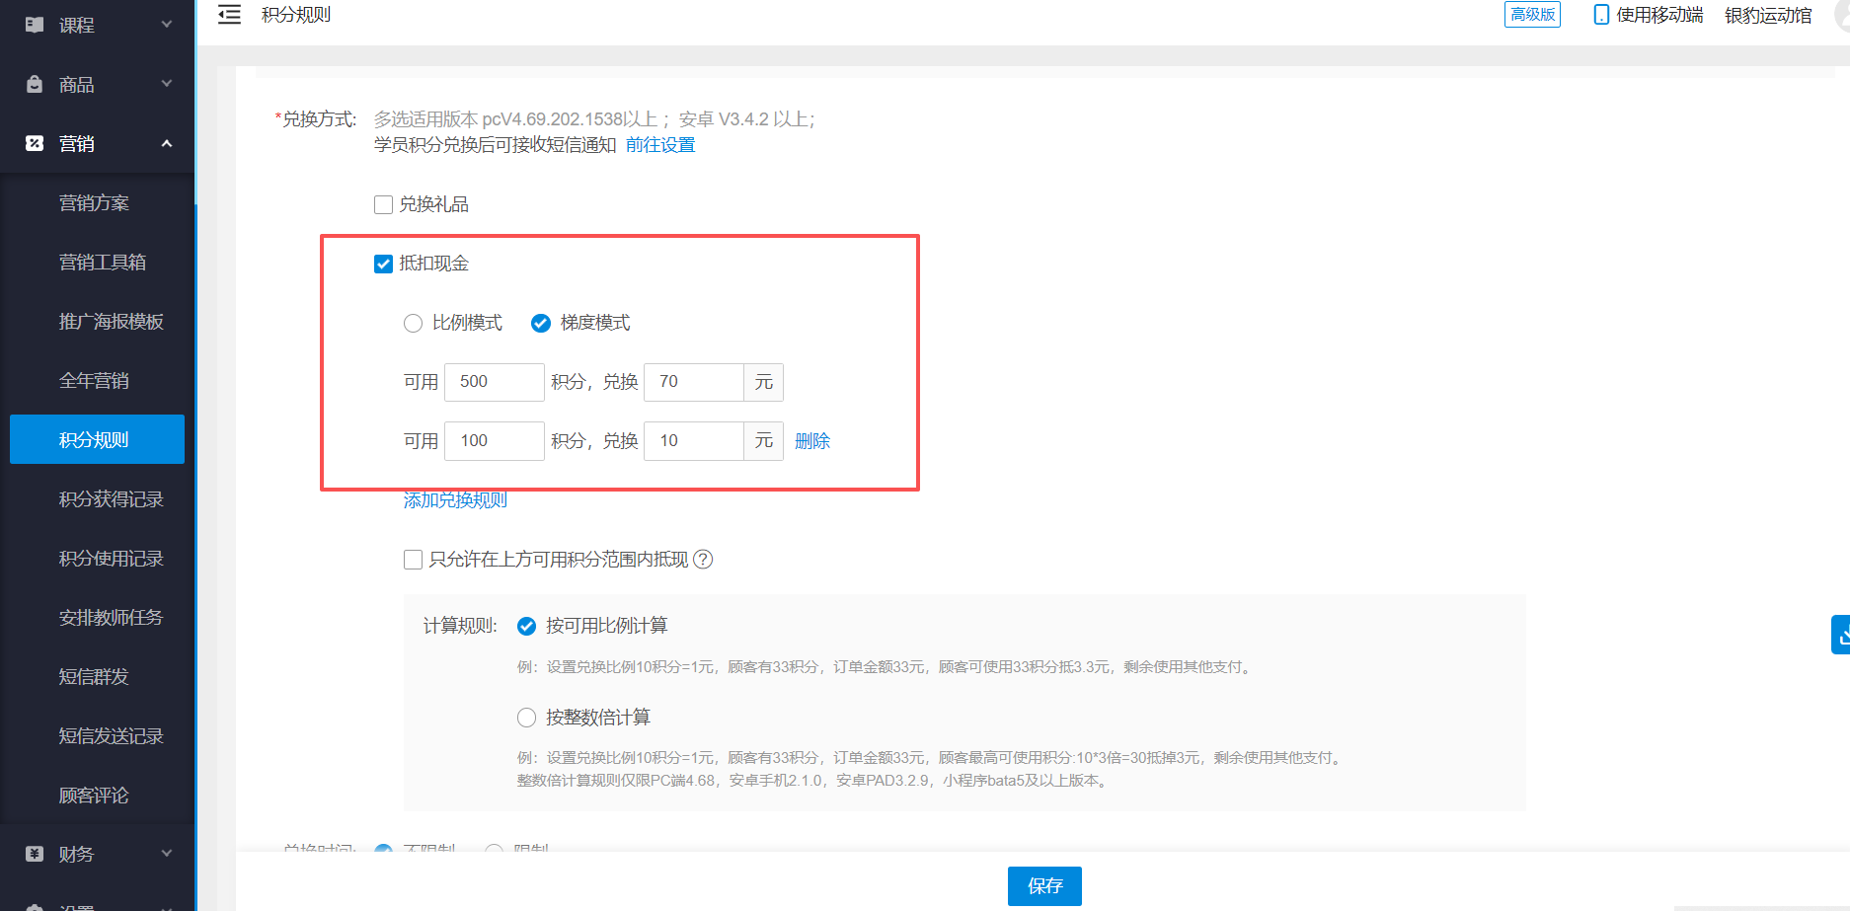
Task: Enable the 兑换礼品 checkbox
Action: (383, 204)
